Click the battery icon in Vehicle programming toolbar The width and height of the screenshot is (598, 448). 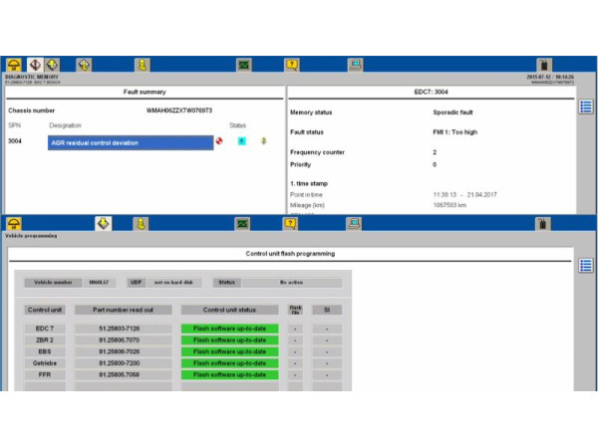[543, 224]
